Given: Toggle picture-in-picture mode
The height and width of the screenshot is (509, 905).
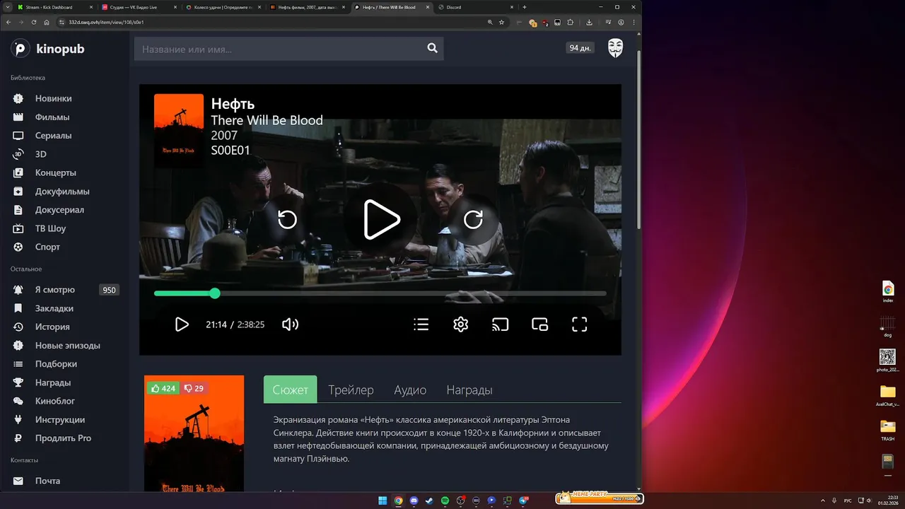Looking at the screenshot, I should [540, 324].
